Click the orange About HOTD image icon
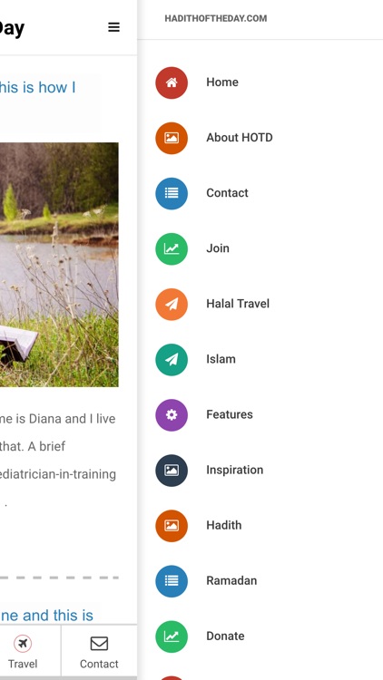The image size is (383, 680). tap(172, 138)
